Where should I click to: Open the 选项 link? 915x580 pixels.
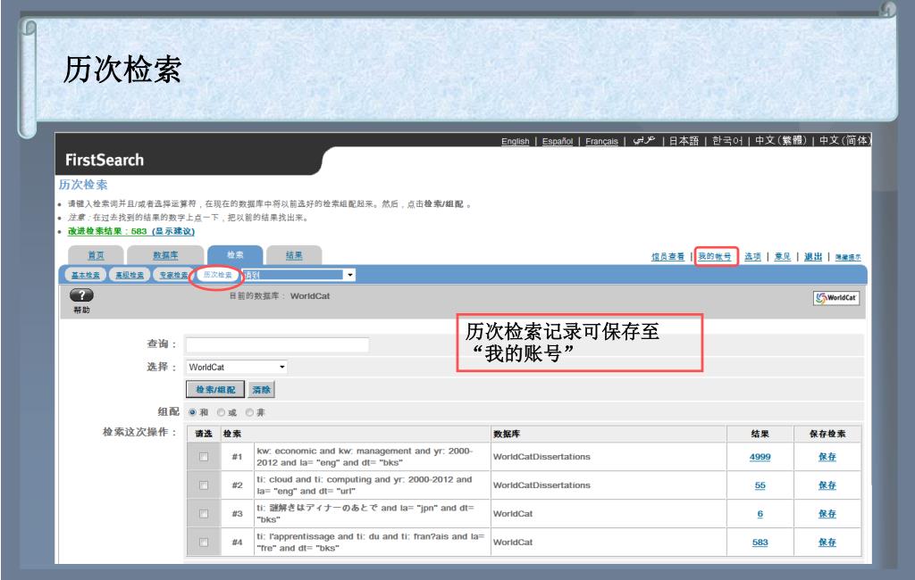point(752,256)
